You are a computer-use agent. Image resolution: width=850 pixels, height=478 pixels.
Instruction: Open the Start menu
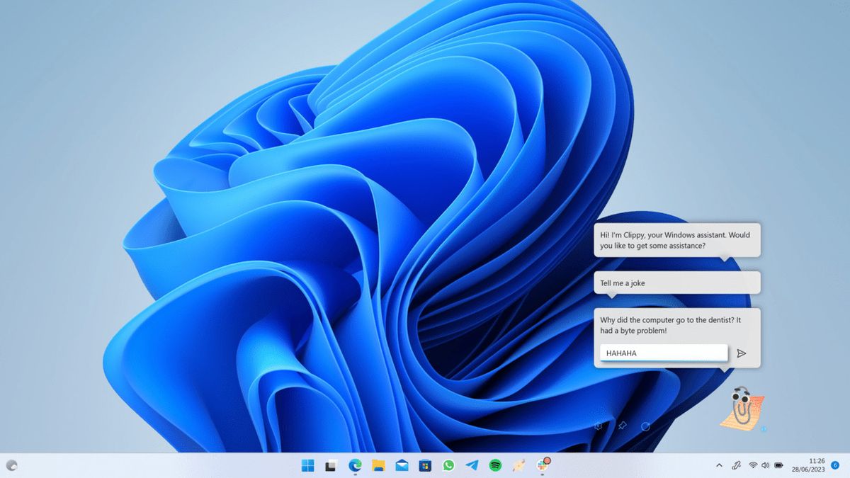307,465
